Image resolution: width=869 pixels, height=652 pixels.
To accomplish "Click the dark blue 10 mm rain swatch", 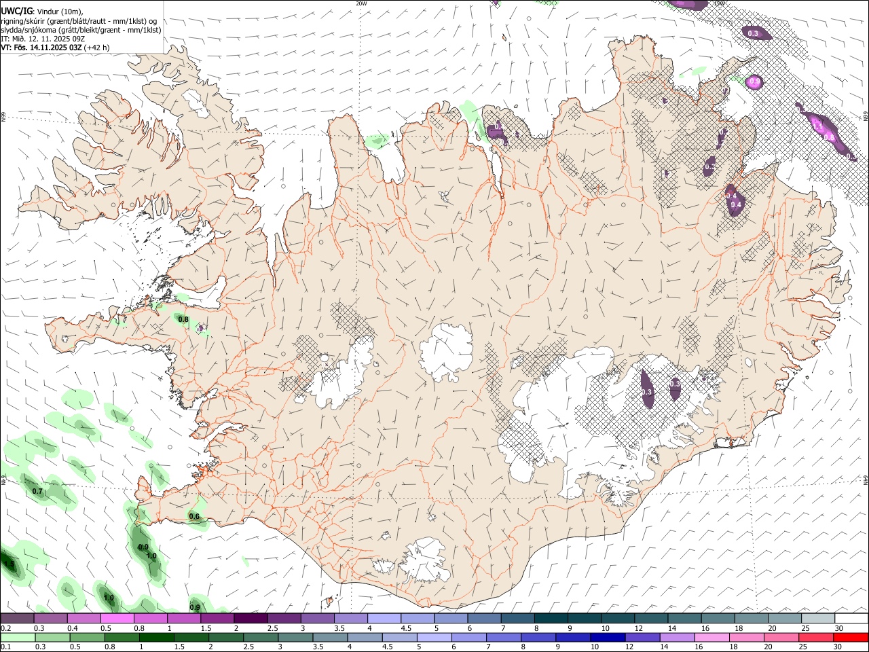I will 608,637.
